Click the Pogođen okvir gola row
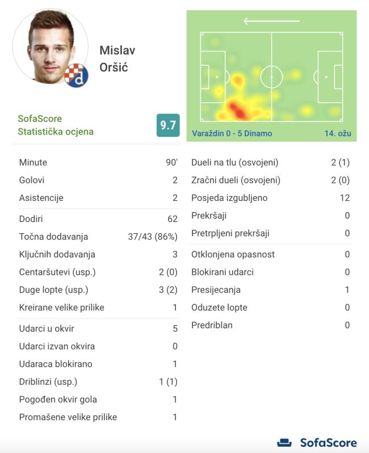This screenshot has height=453, width=369. click(x=98, y=399)
